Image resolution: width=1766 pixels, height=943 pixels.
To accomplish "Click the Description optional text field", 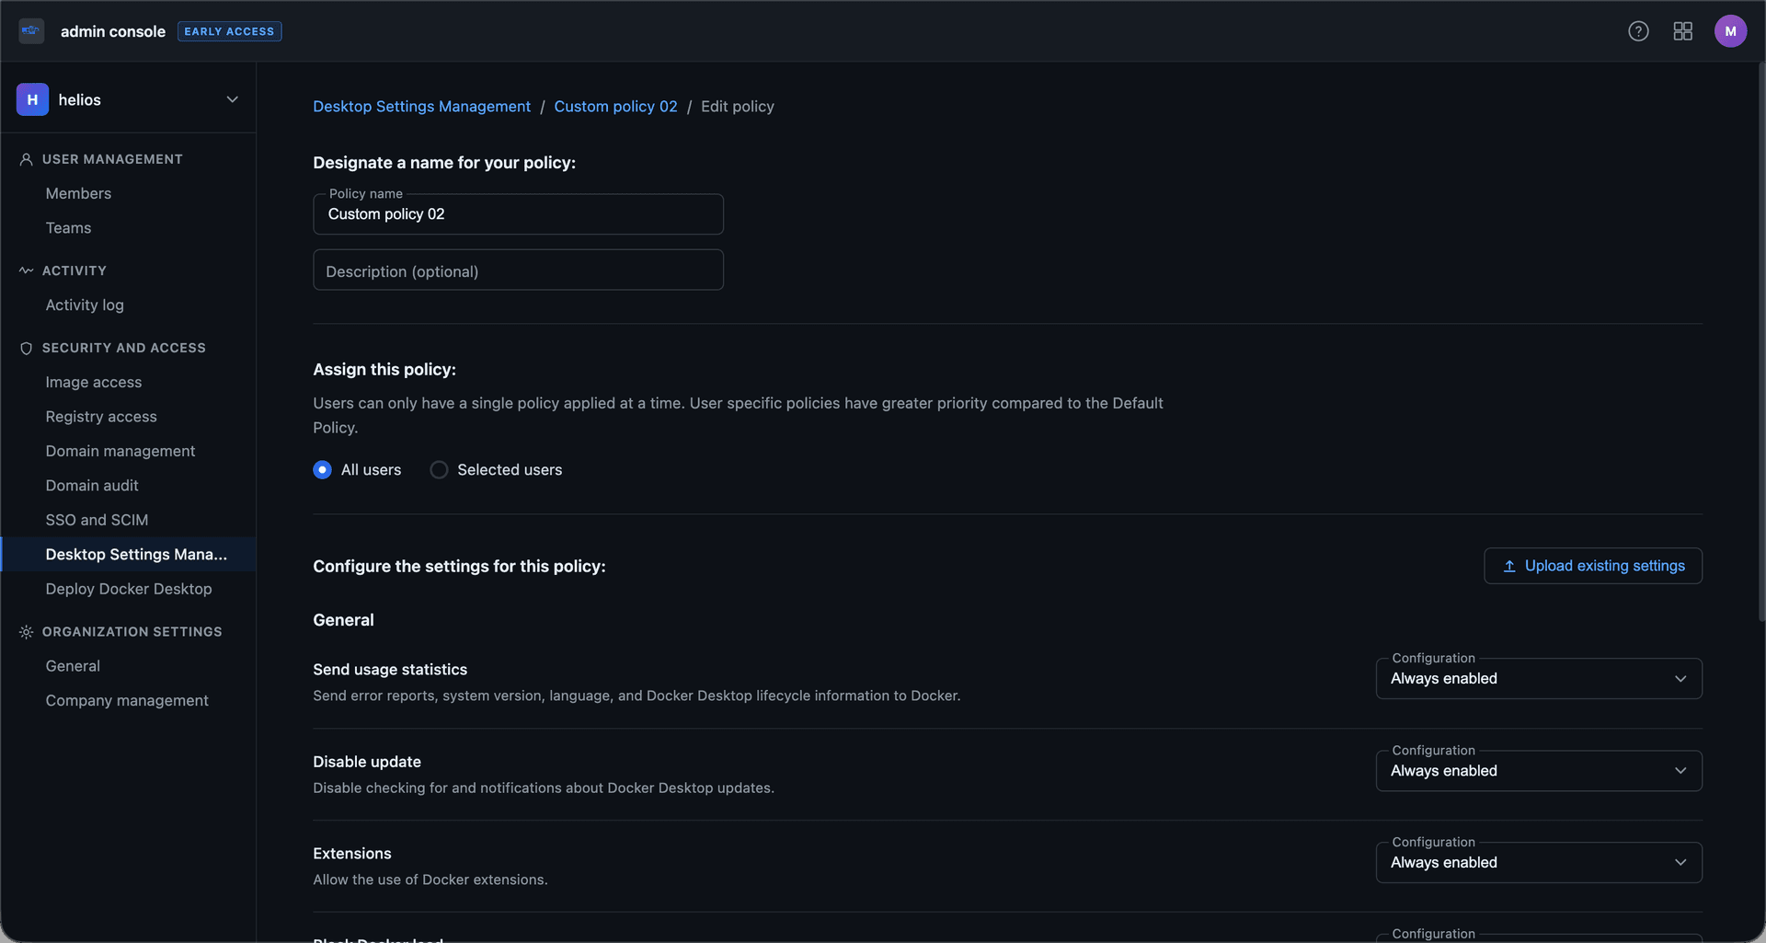I will click(518, 270).
